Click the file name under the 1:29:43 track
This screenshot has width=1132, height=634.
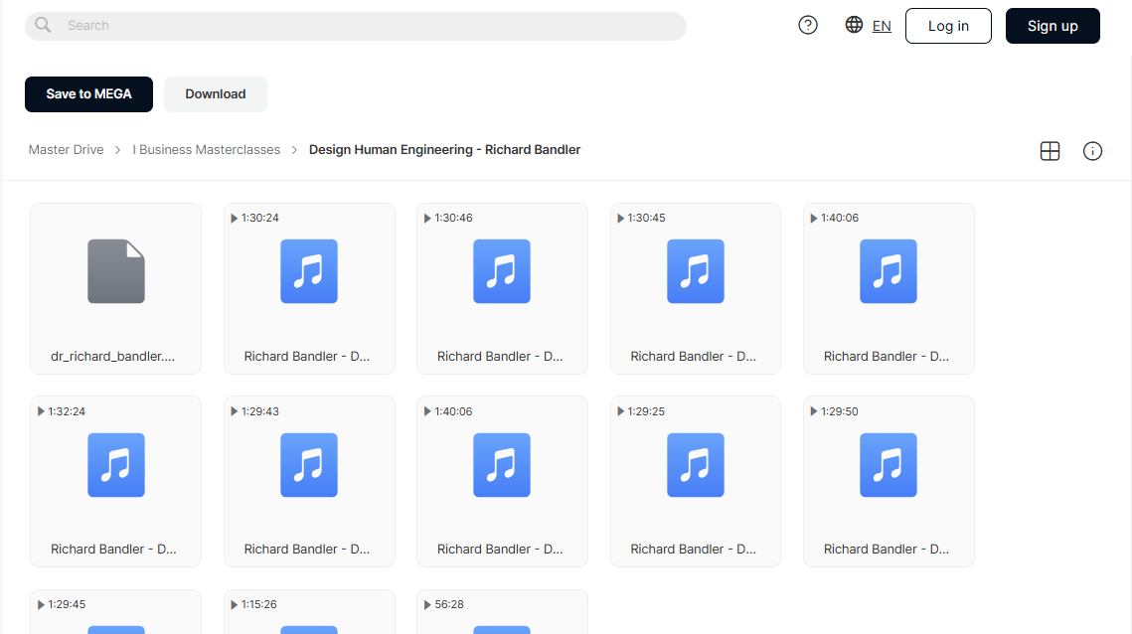pos(307,549)
